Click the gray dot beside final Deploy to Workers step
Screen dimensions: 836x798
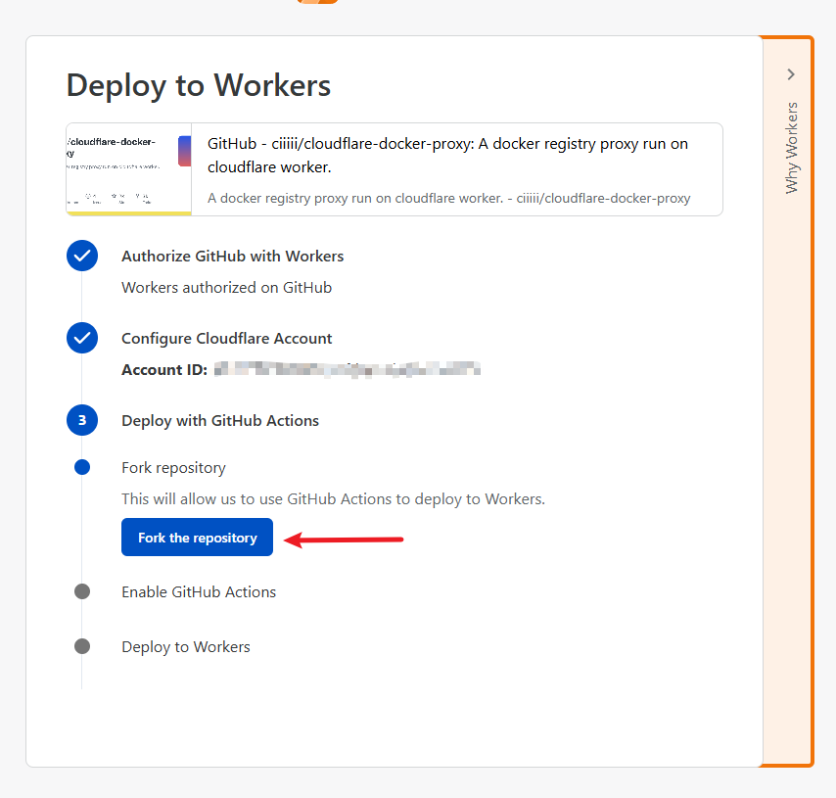point(82,646)
